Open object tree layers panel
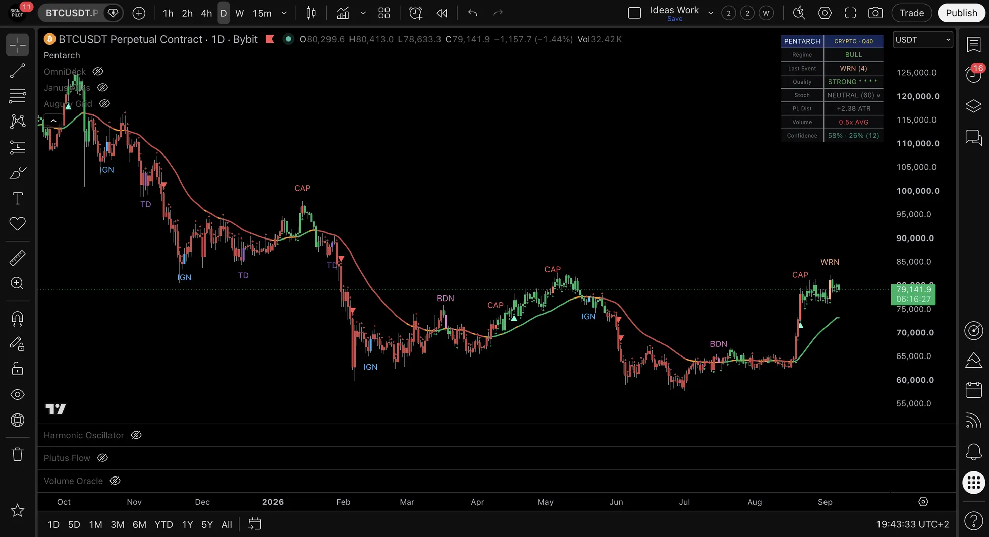989x537 pixels. [x=973, y=106]
